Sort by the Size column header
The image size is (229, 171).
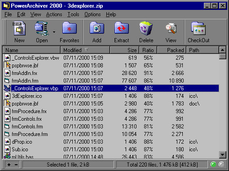pyautogui.click(x=124, y=50)
